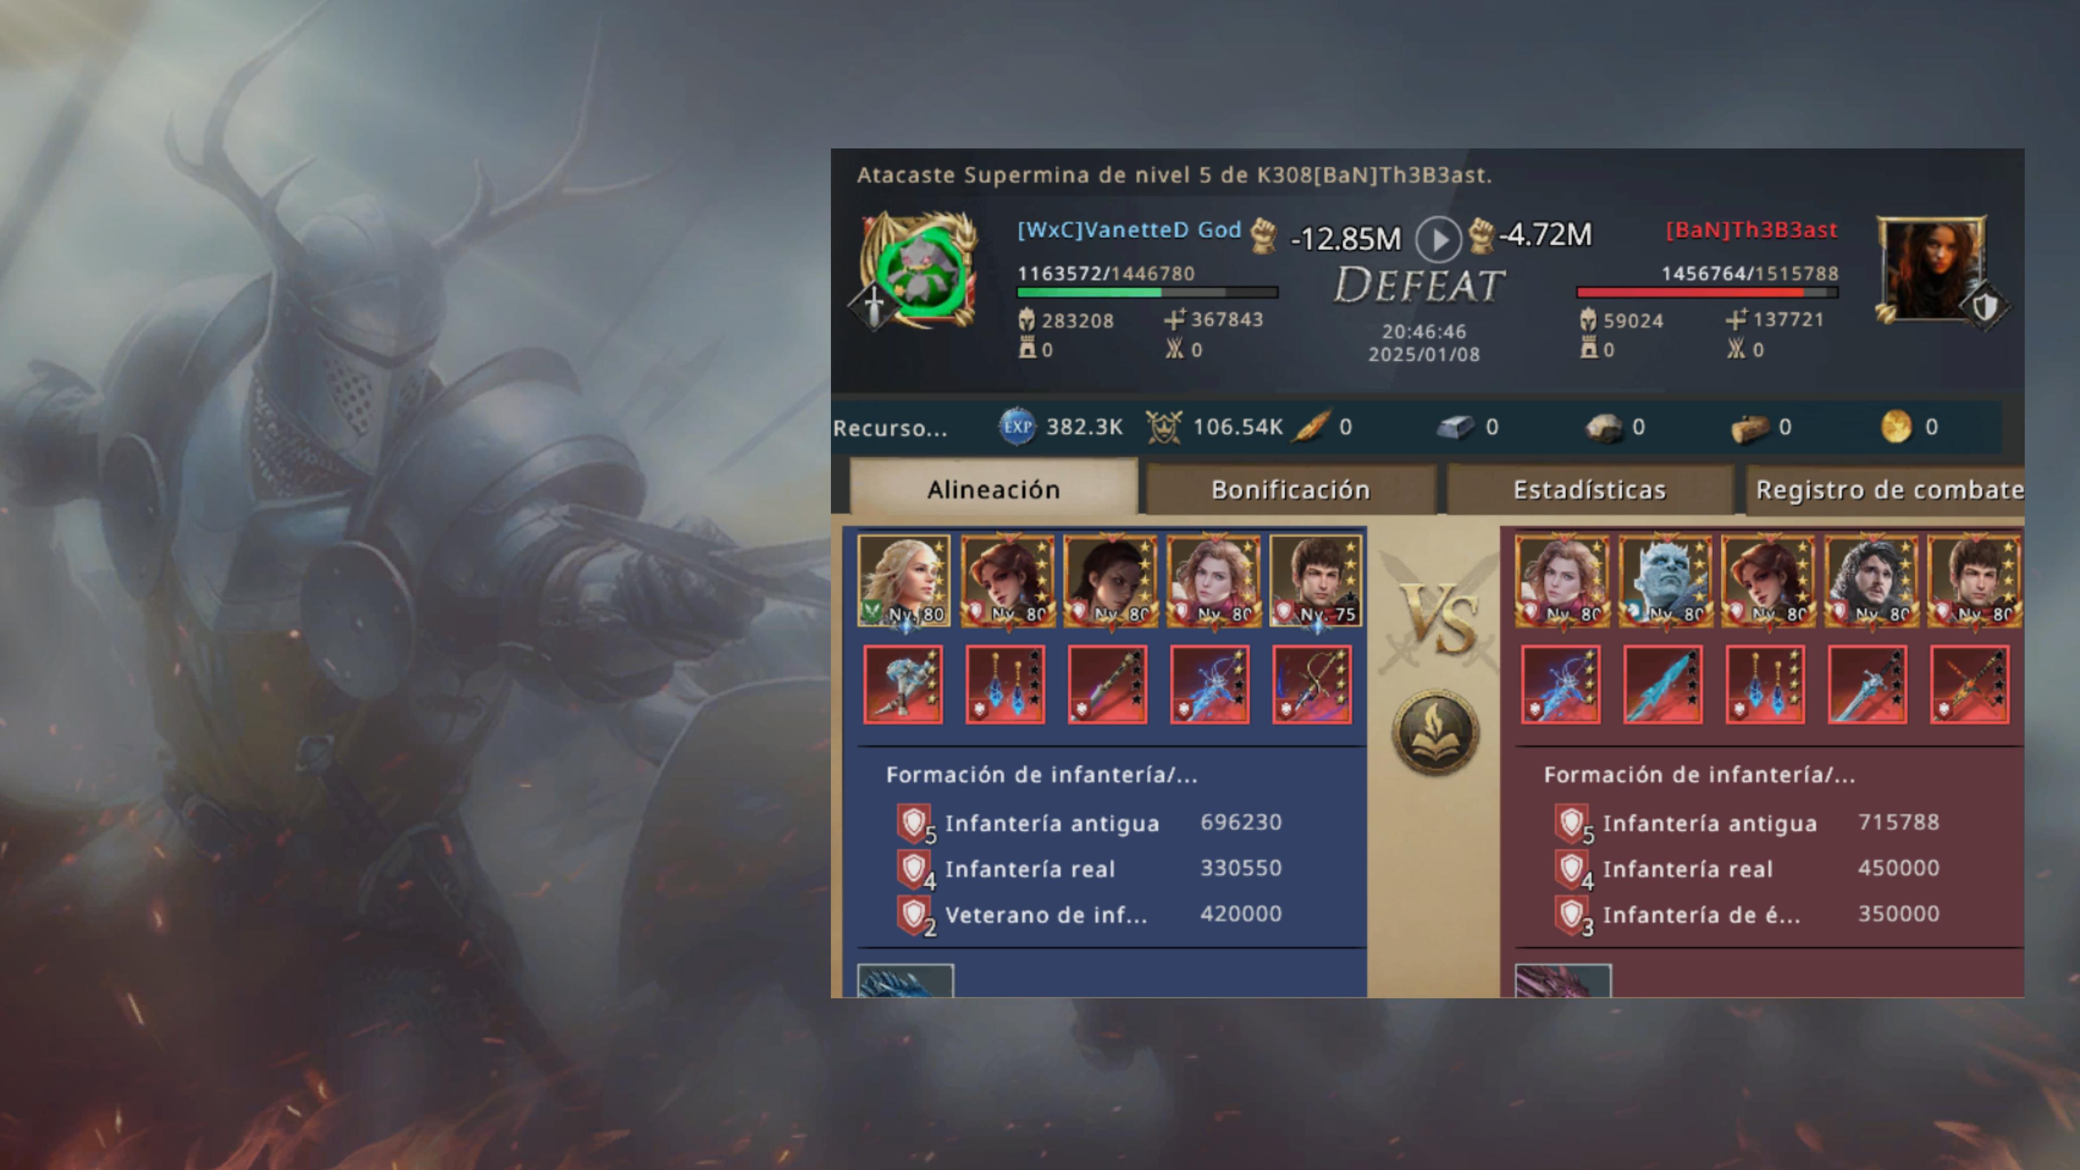Click the attacker's bow weapon icon
The width and height of the screenshot is (2080, 1170).
[1311, 685]
